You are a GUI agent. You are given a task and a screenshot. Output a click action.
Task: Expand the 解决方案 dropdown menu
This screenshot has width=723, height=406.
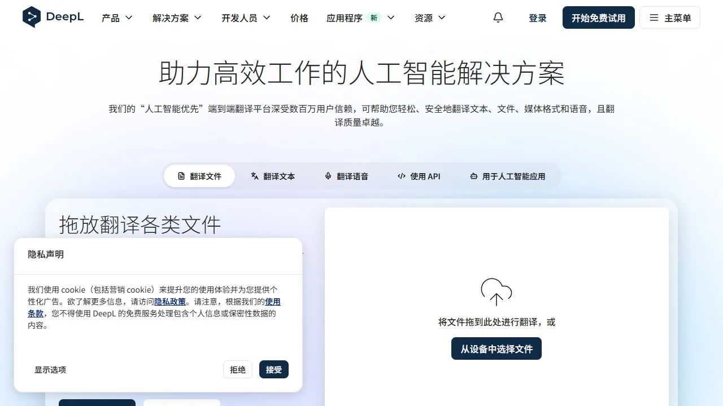click(177, 18)
